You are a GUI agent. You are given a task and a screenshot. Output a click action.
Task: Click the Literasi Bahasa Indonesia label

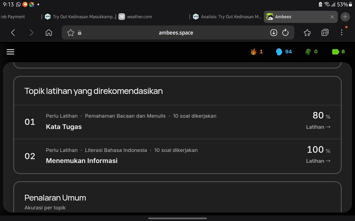(116, 150)
